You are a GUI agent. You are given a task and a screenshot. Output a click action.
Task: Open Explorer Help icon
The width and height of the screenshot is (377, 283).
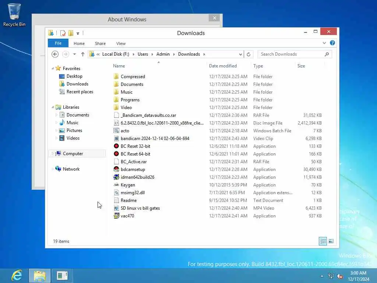[x=332, y=43]
